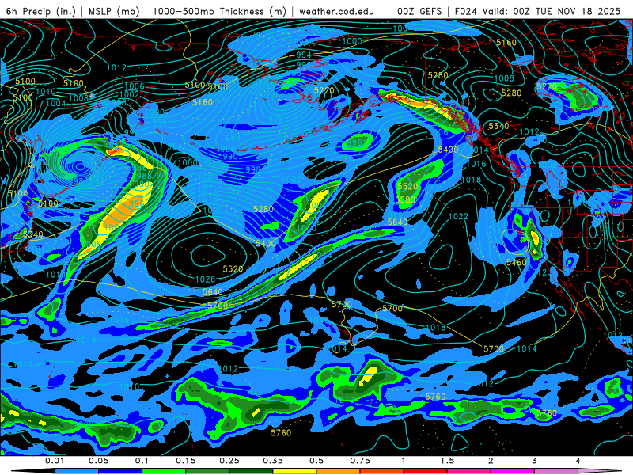
Task: Pick the yellow 0.35–0.5 legend swatch
Action: click(x=294, y=471)
